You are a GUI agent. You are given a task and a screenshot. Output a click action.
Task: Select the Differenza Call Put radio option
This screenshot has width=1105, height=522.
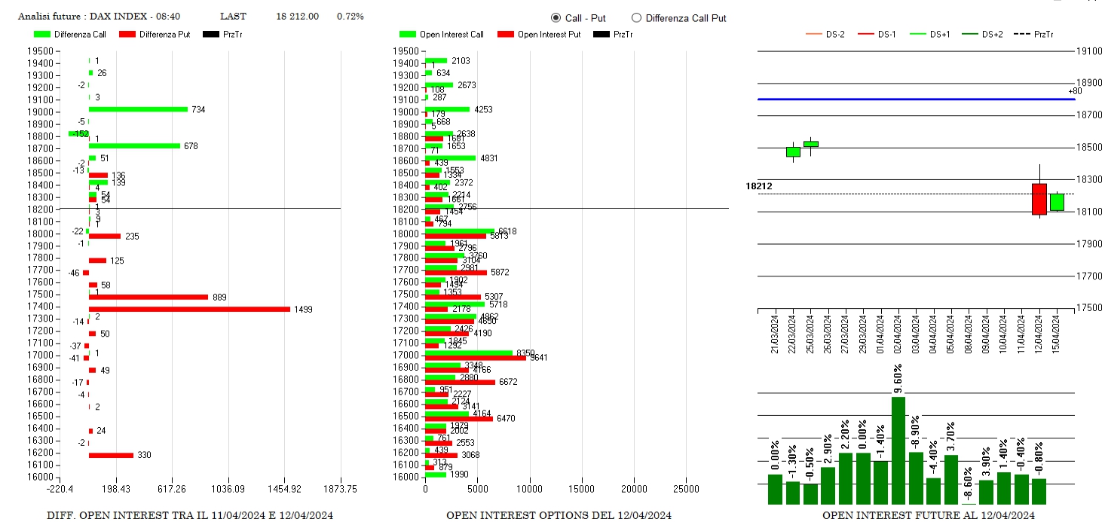tap(636, 17)
